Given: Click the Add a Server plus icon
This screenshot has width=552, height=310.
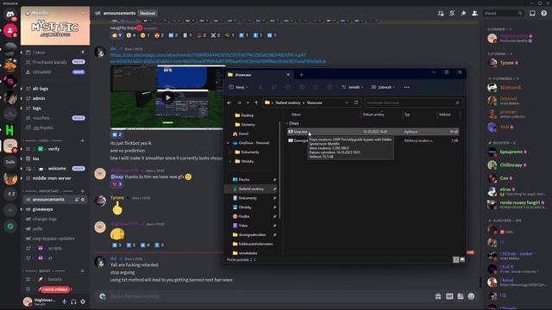Looking at the screenshot, I should point(10,210).
